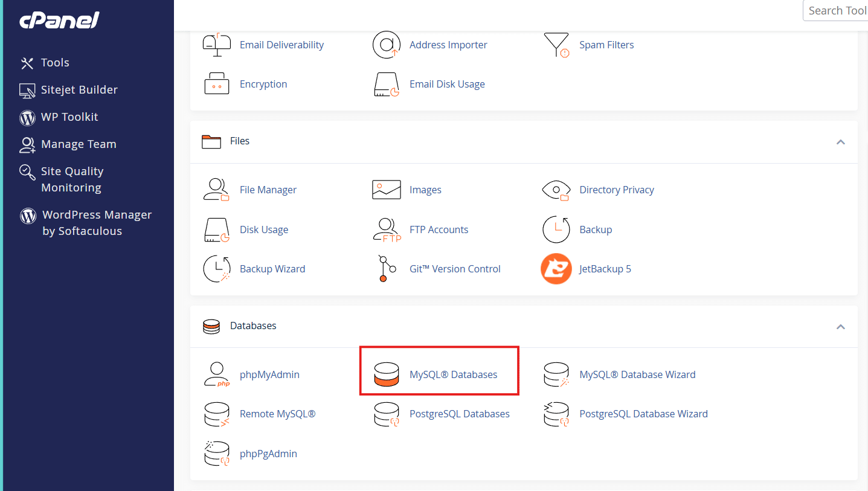
Task: Click the cPanel logo
Action: point(59,21)
